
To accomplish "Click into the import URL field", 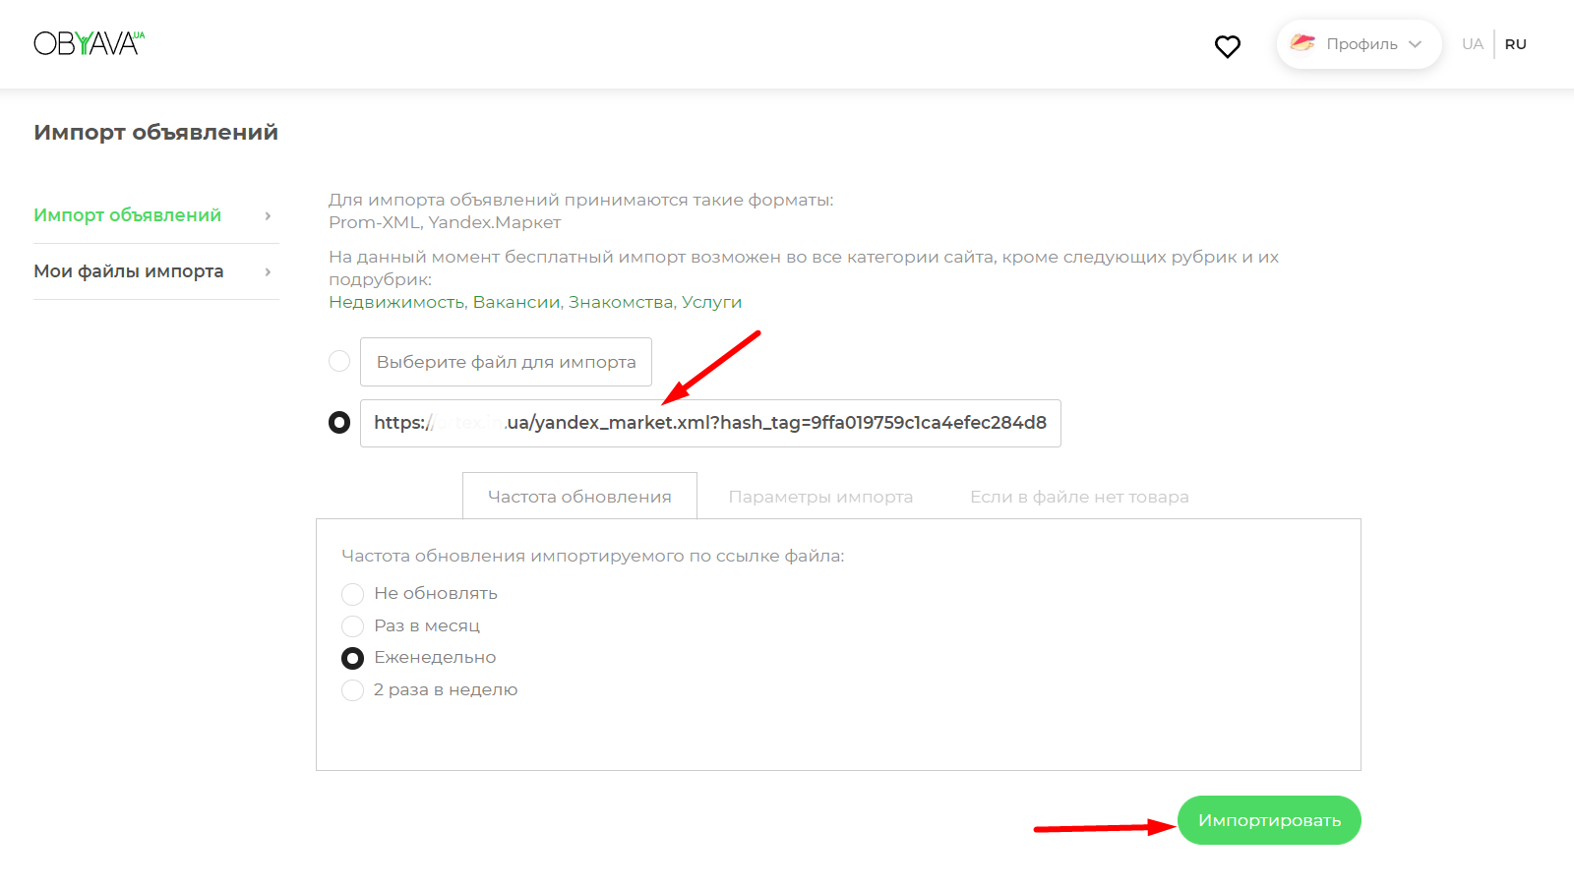I will (x=709, y=424).
